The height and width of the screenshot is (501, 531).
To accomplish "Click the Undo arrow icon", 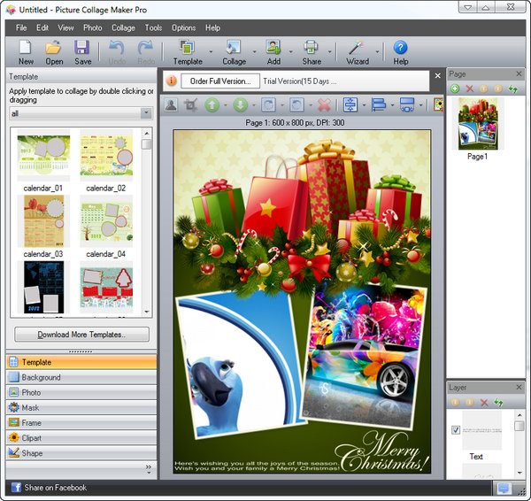I will tap(117, 48).
